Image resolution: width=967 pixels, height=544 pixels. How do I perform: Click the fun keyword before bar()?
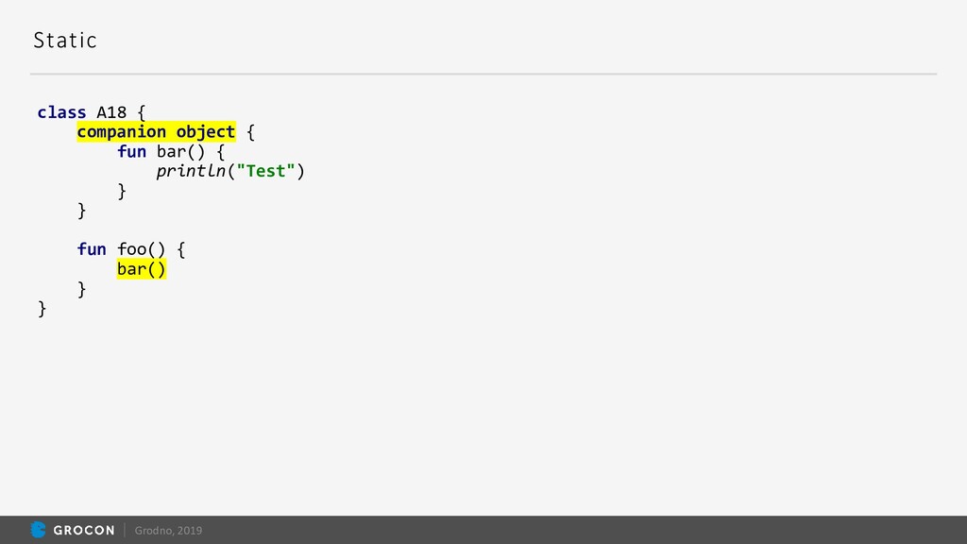click(131, 152)
